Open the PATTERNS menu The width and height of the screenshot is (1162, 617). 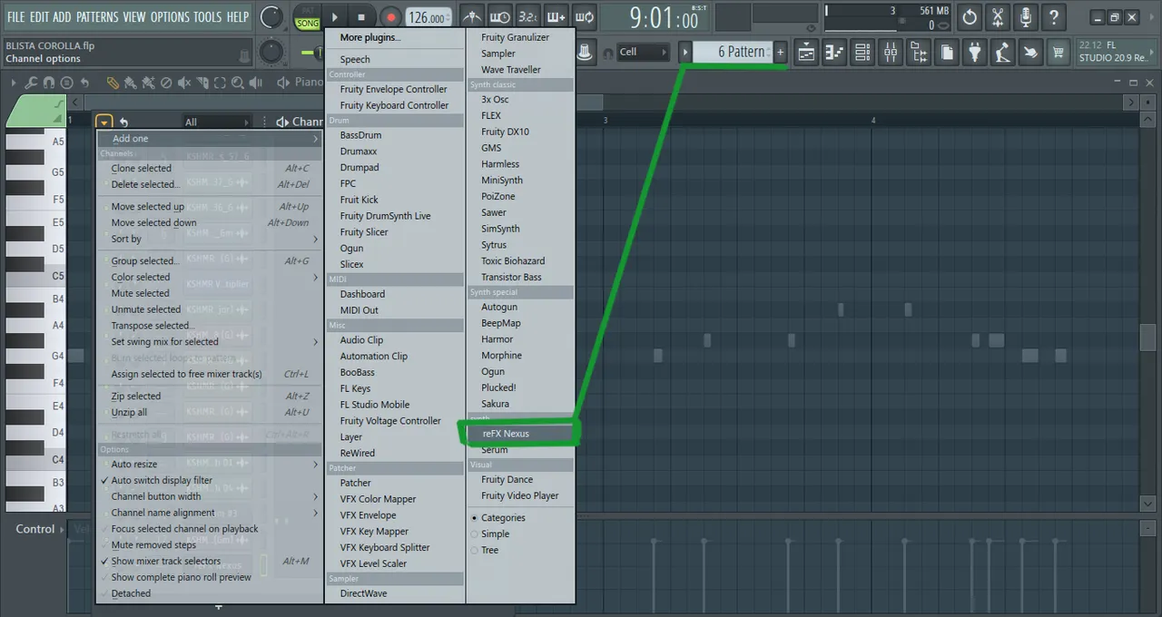pos(97,16)
